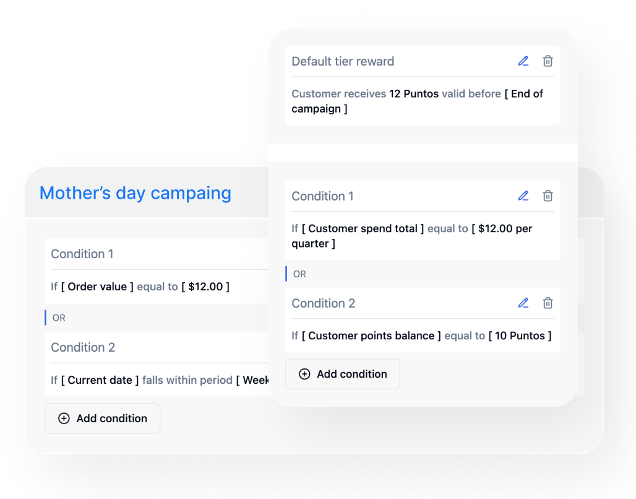This screenshot has width=636, height=499.
Task: Click the [ Customer points balance ] parameter
Action: click(x=371, y=336)
